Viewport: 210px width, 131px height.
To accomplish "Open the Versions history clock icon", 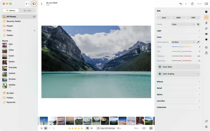I will tap(206, 47).
